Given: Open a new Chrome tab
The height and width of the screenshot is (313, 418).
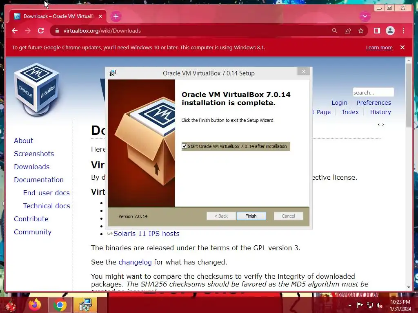Looking at the screenshot, I should click(116, 16).
